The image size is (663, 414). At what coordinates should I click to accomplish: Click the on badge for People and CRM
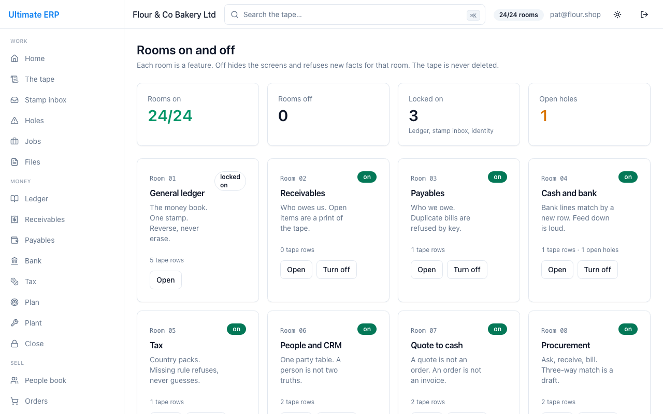point(367,329)
